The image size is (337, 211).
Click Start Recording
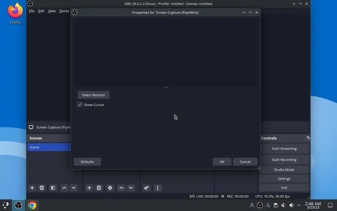284,160
